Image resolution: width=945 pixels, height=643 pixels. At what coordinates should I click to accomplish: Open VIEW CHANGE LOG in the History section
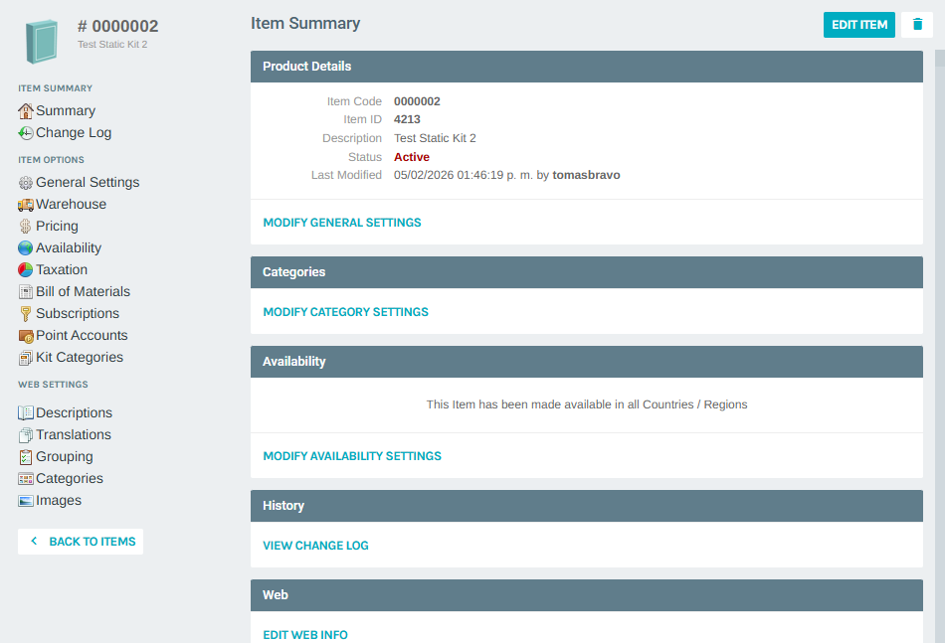pyautogui.click(x=315, y=545)
